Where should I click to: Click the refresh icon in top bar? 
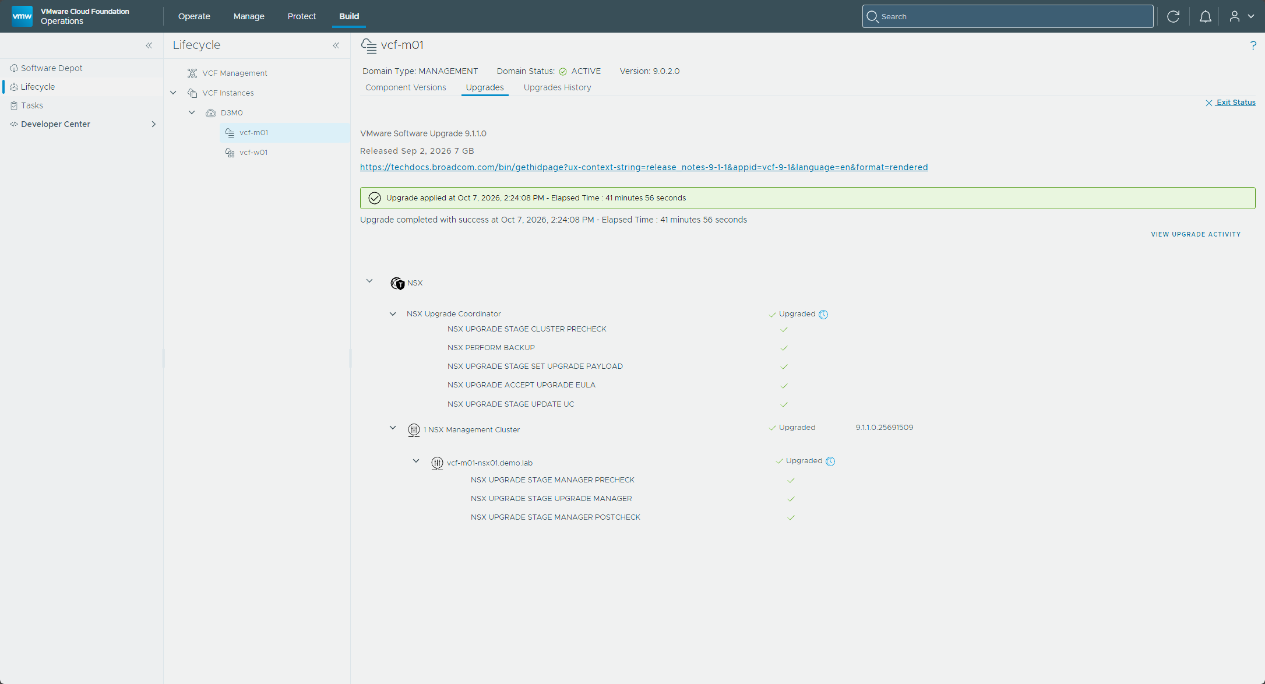(x=1174, y=16)
